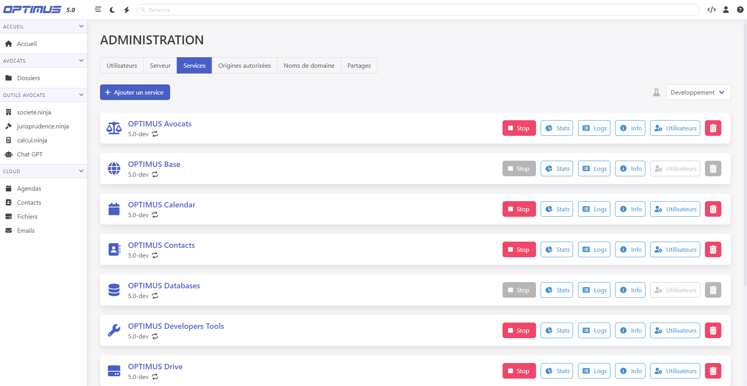This screenshot has width=747, height=386.
Task: Click the OPTIMUS 5.0 logo
Action: click(x=39, y=10)
